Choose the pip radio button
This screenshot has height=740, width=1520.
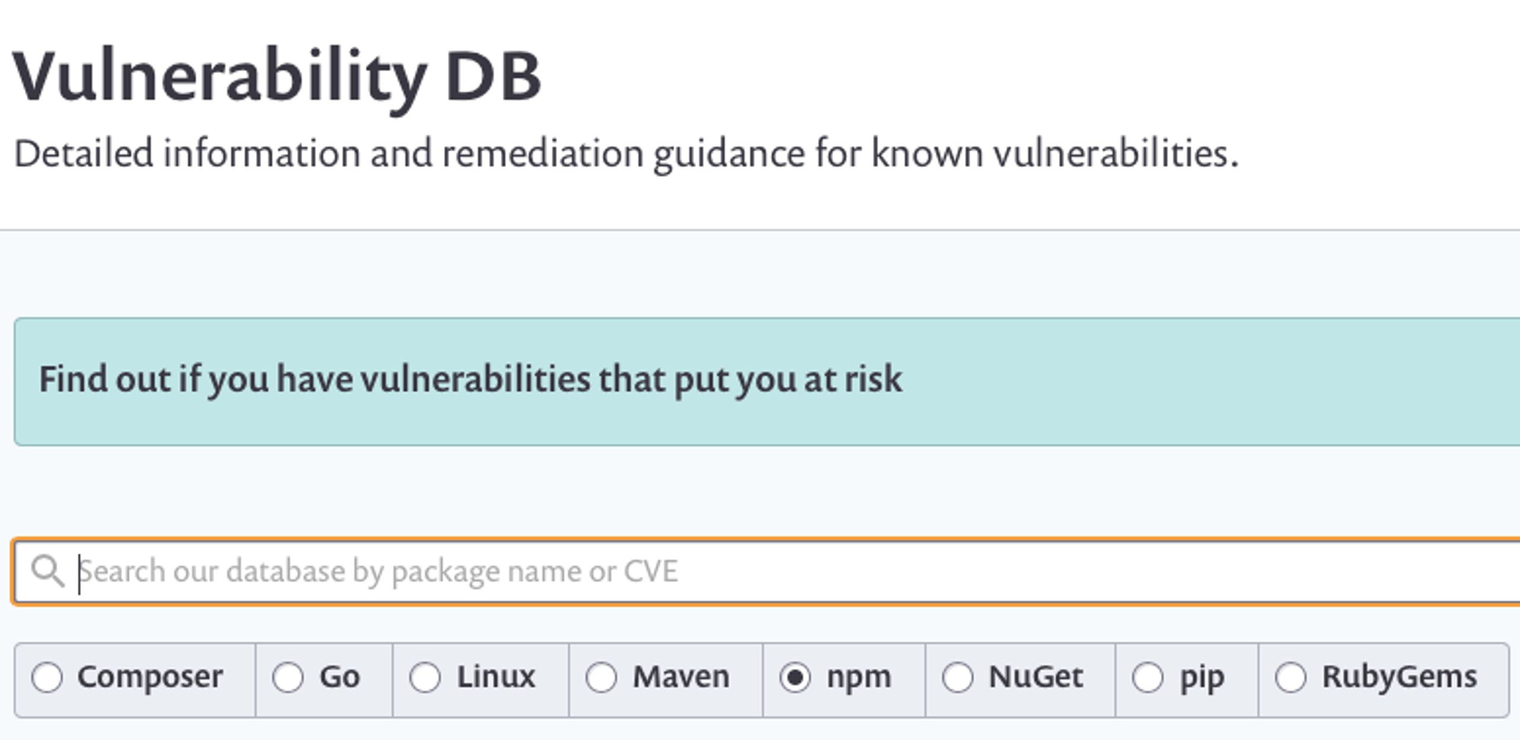tap(1148, 677)
